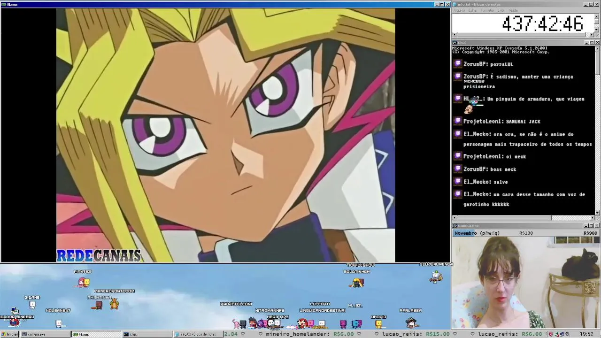Viewport: 601px width, 338px height.
Task: Click the timer text 437:42:46
Action: pyautogui.click(x=542, y=23)
